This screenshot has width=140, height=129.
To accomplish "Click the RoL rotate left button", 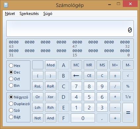I will 38,86.
